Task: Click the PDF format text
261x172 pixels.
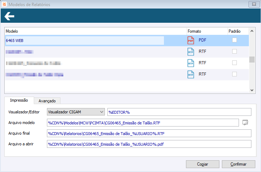Action: point(202,40)
